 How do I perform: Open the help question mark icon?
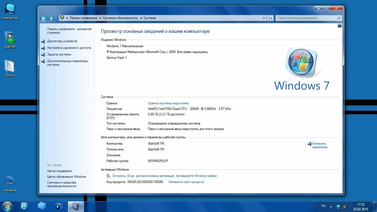[x=339, y=26]
